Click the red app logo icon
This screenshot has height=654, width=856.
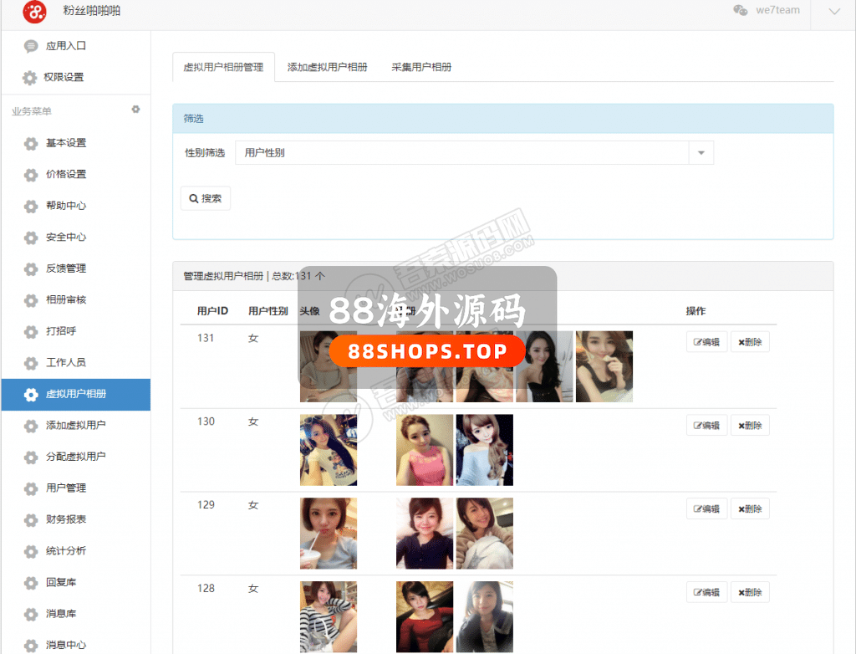tap(34, 12)
